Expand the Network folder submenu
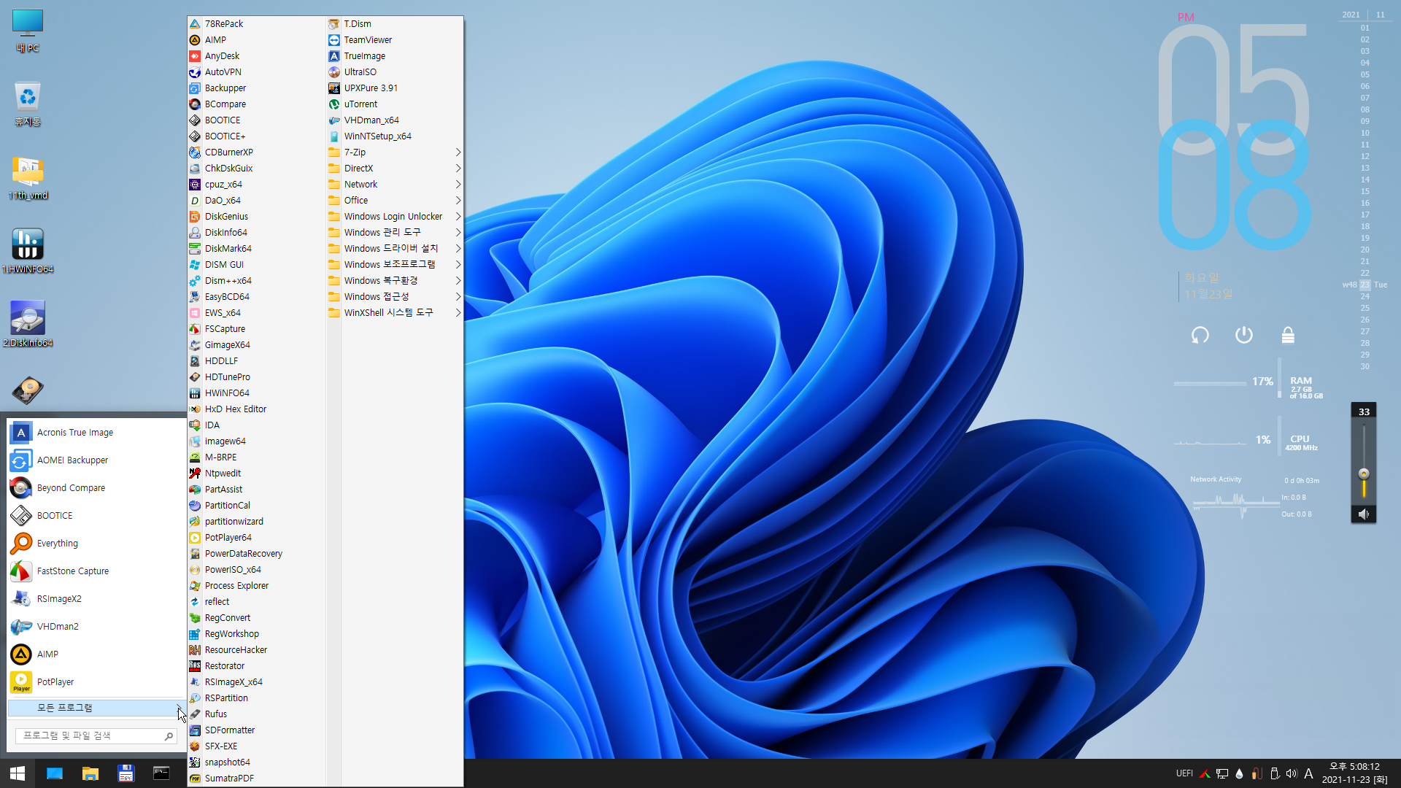 pyautogui.click(x=395, y=185)
